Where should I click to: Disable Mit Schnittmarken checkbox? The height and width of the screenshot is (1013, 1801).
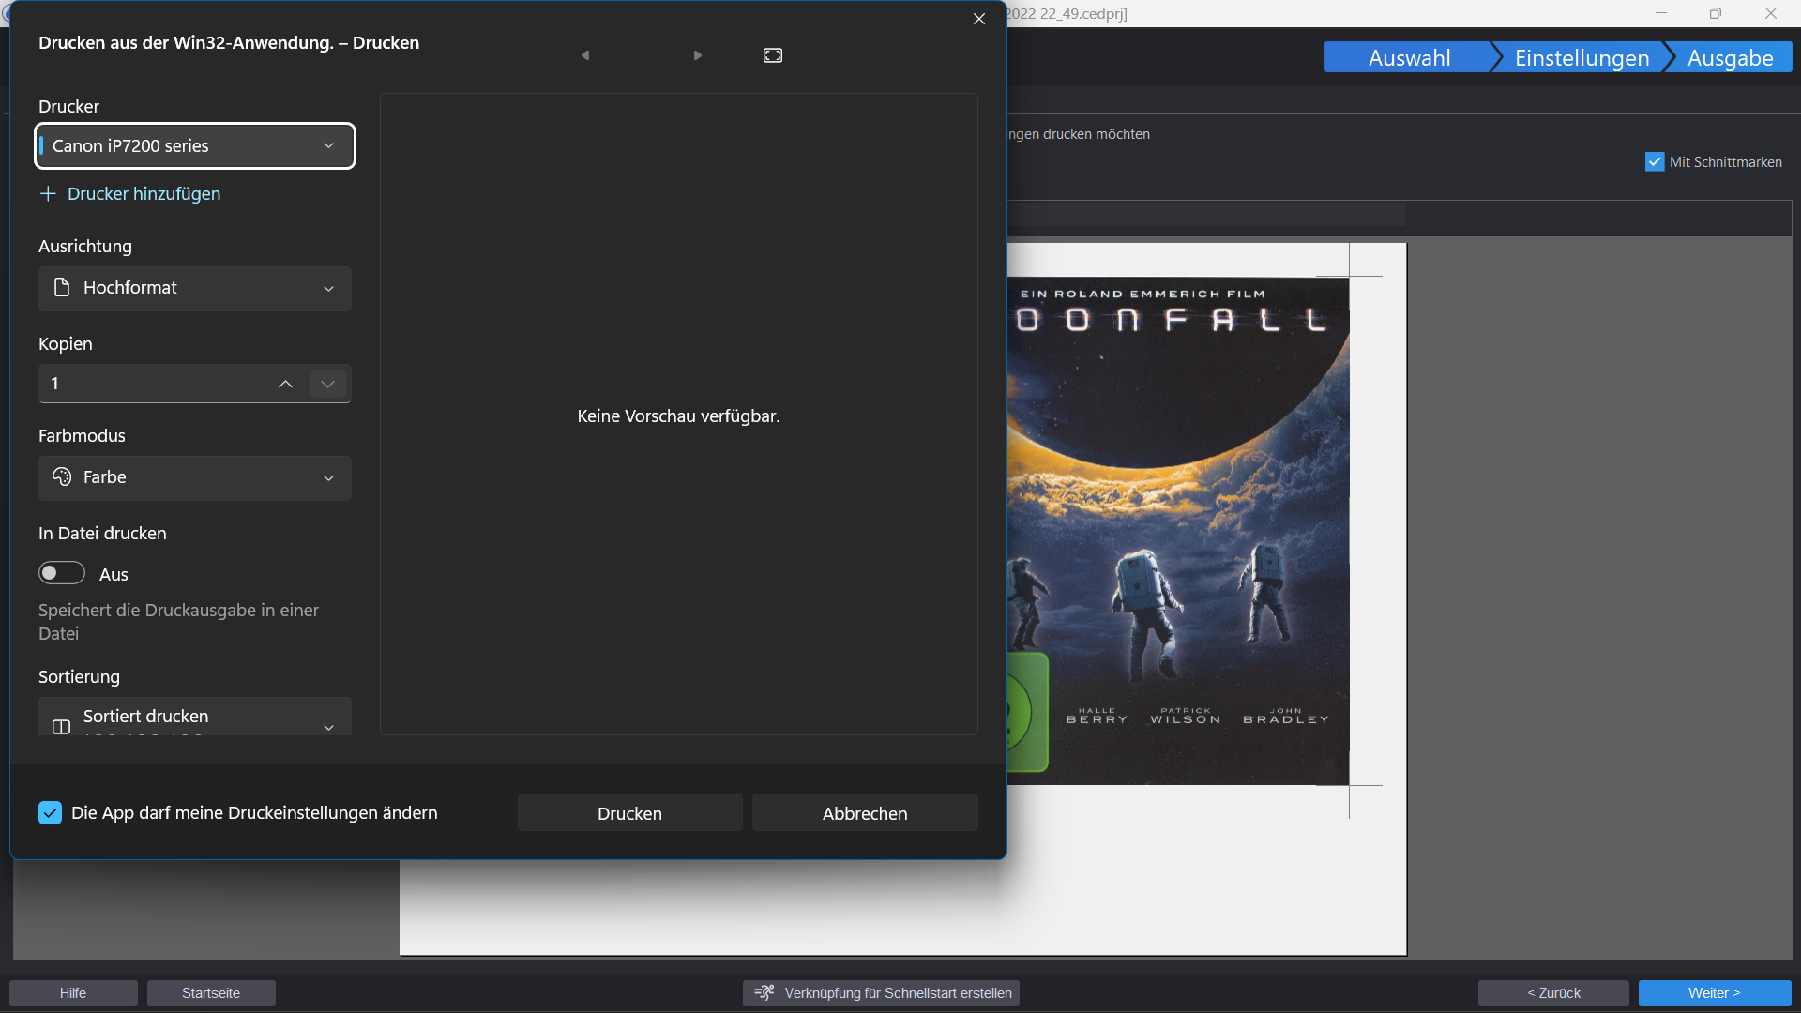(x=1654, y=161)
